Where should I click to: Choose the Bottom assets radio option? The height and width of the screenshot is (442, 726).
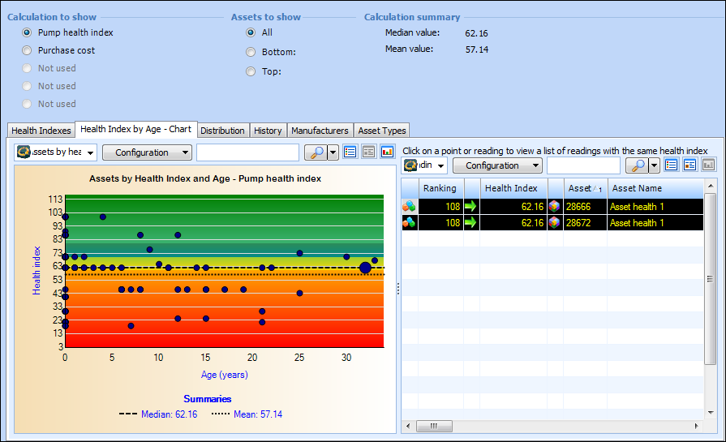(x=251, y=52)
